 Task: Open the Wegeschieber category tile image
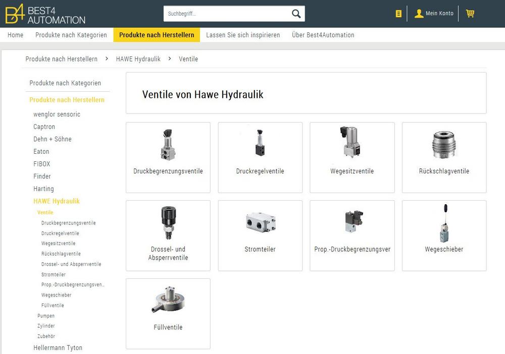(x=444, y=223)
